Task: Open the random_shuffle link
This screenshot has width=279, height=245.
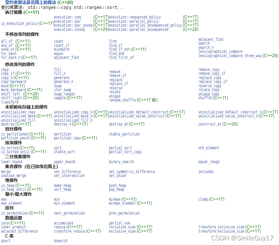Action: [122, 100]
